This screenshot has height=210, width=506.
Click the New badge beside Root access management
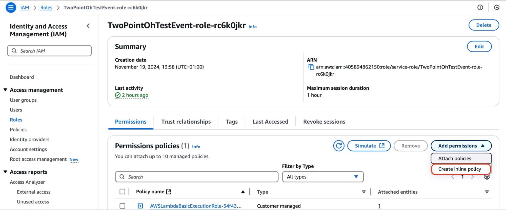coord(74,159)
